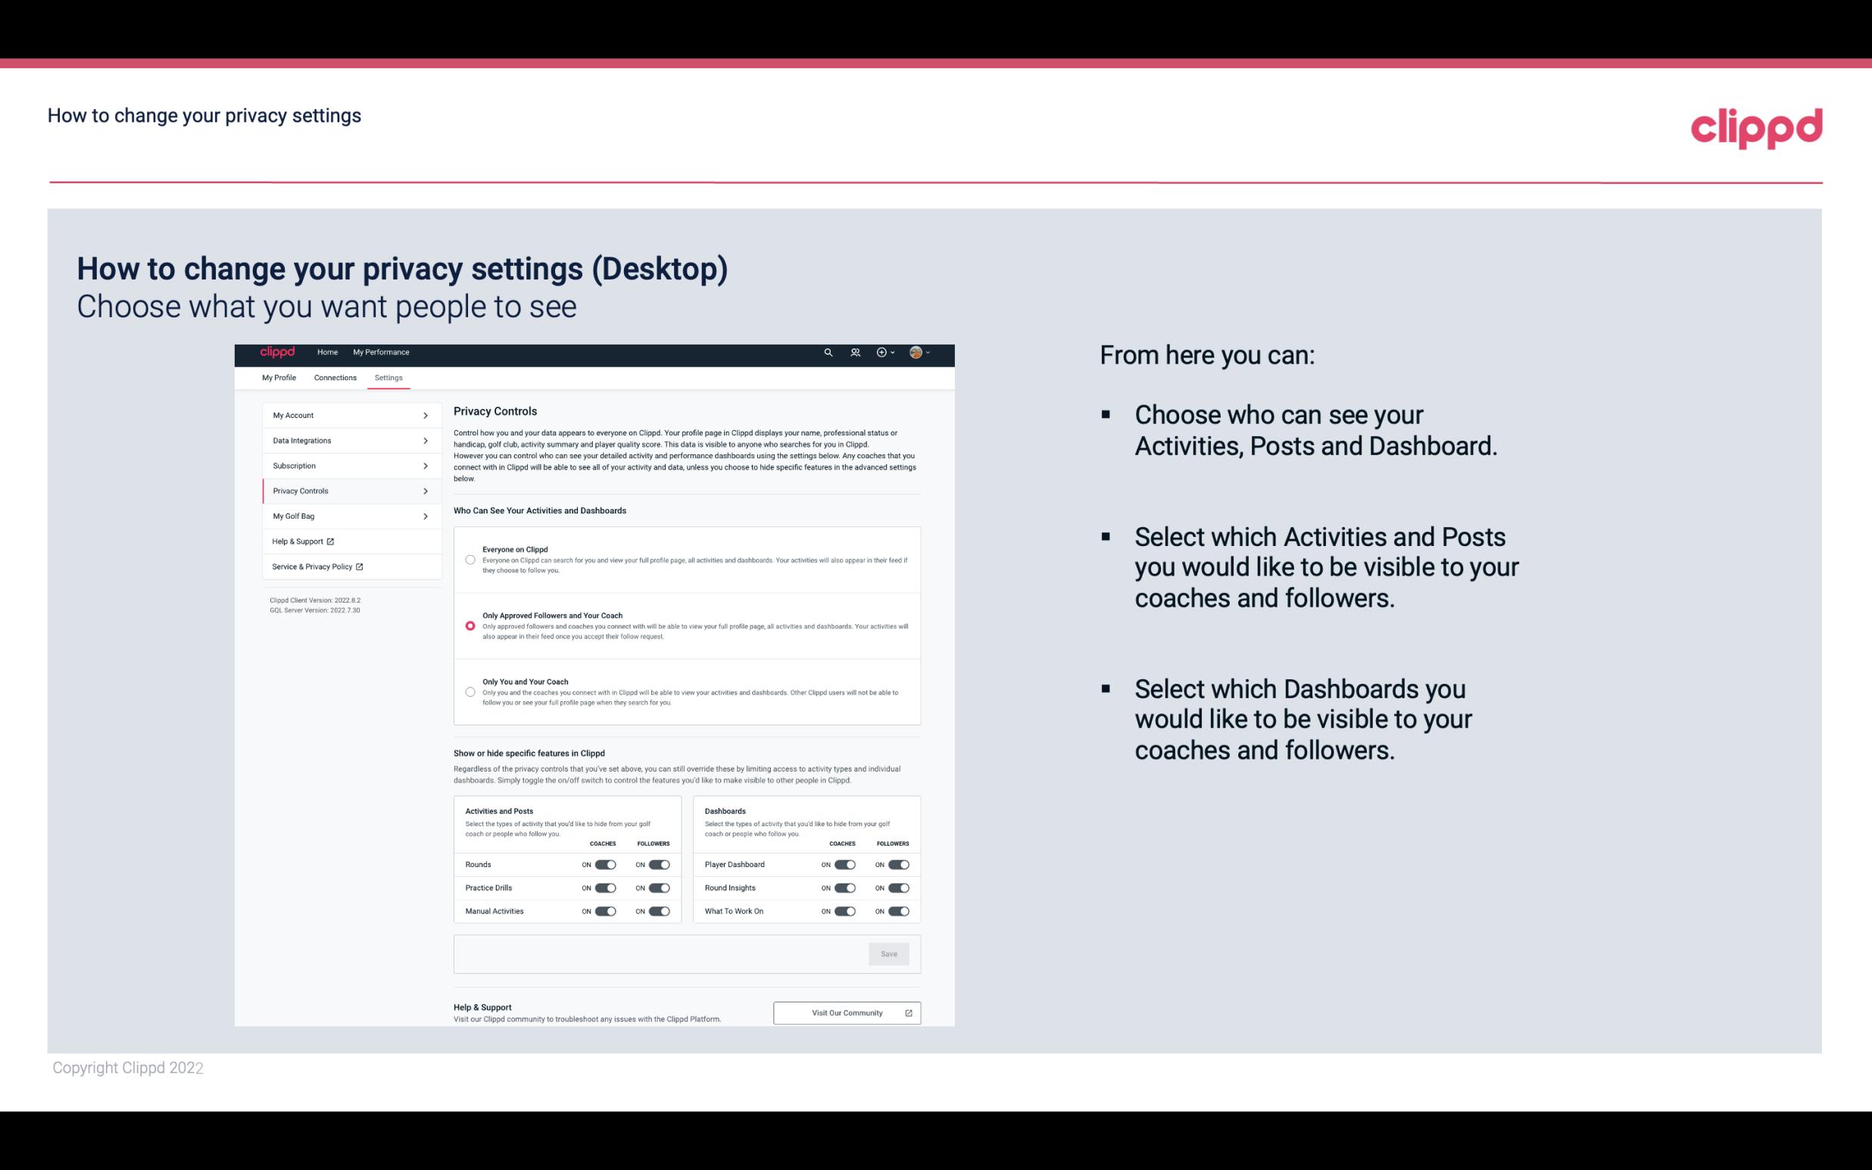Toggle Rounds visibility for Followers
This screenshot has height=1170, width=1872.
pos(659,864)
